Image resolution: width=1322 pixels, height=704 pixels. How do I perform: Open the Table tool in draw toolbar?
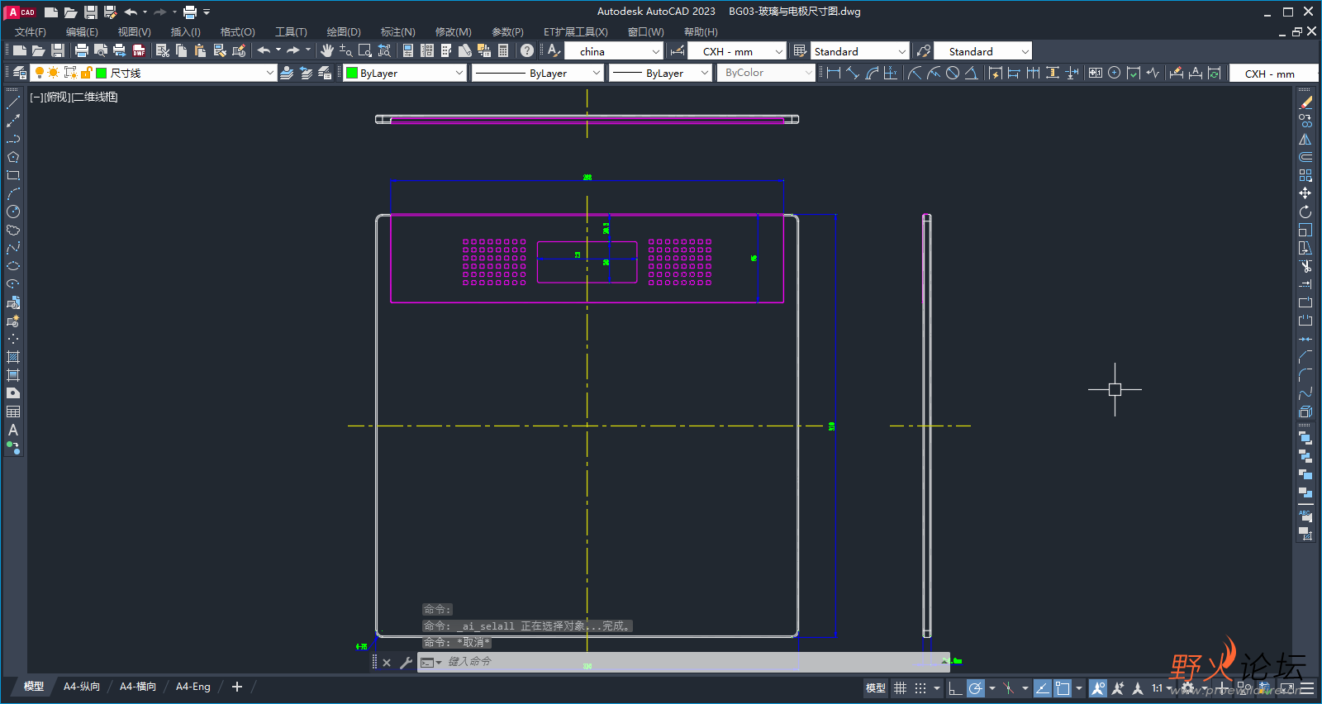[13, 411]
